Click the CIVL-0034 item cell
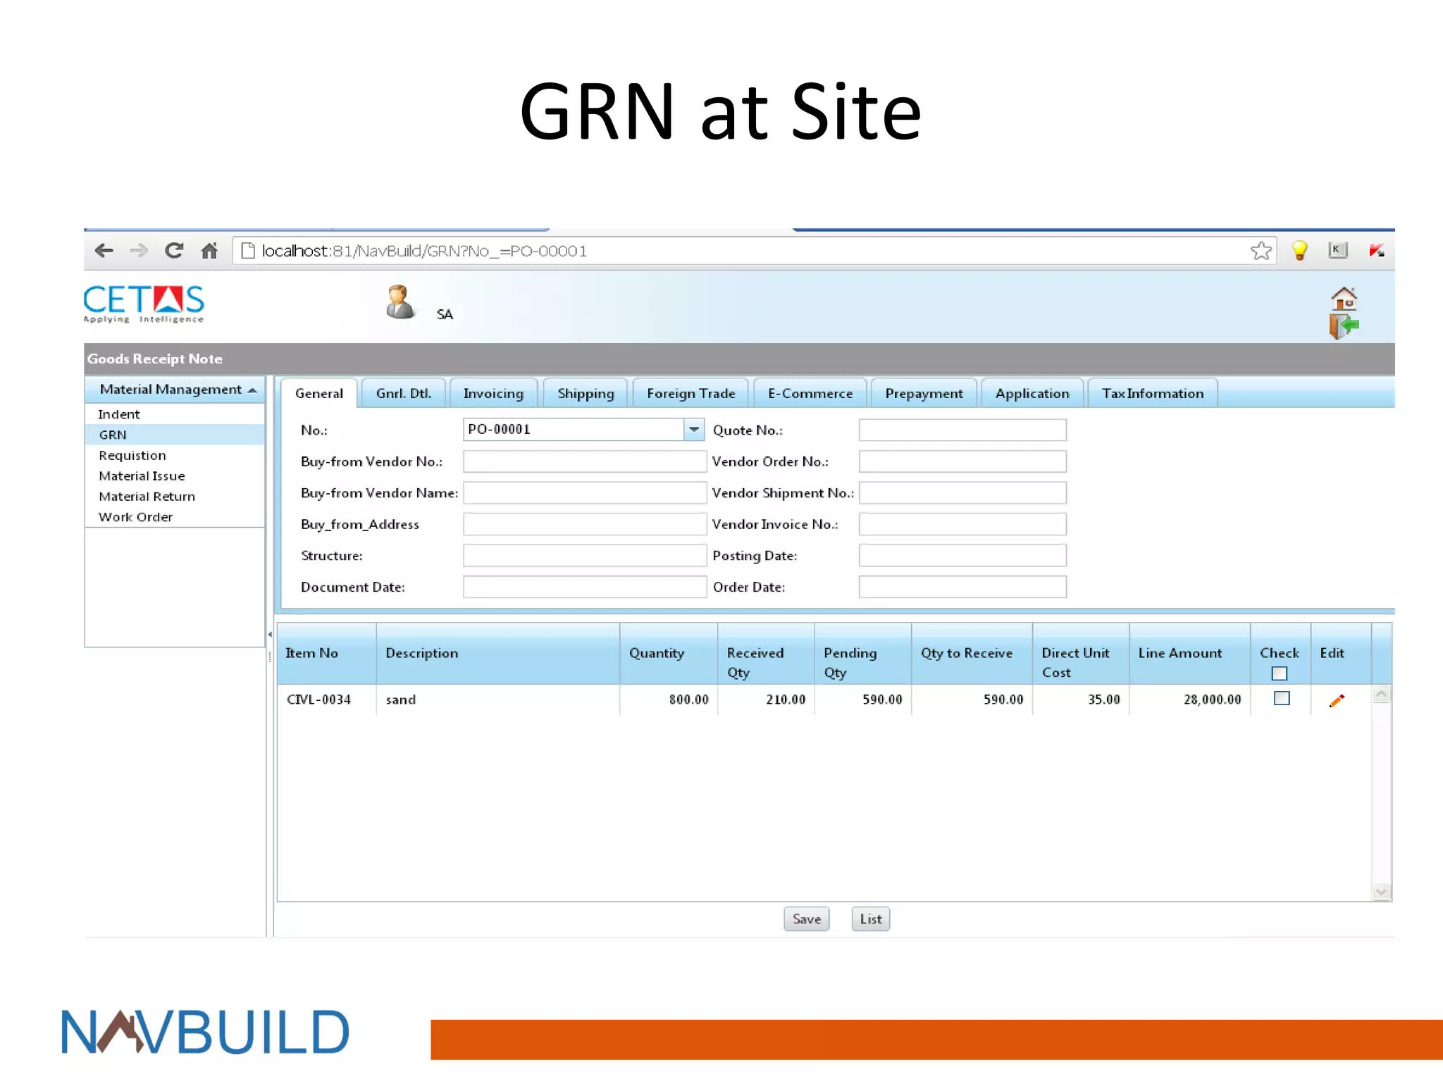The image size is (1443, 1082). pos(327,699)
